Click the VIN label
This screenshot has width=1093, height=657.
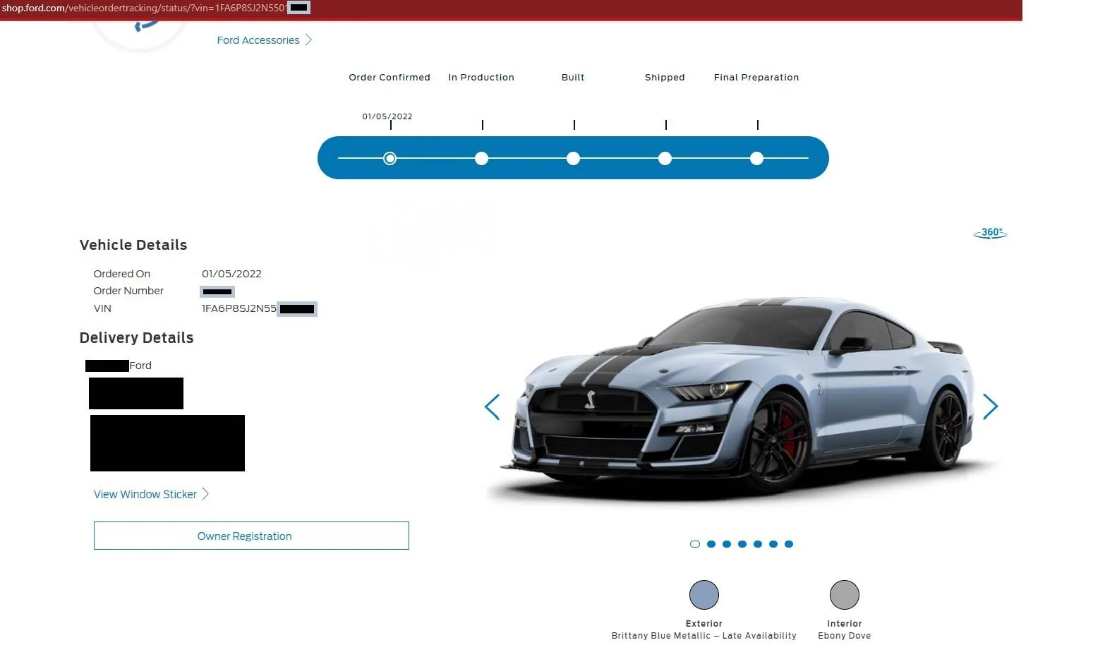tap(102, 308)
